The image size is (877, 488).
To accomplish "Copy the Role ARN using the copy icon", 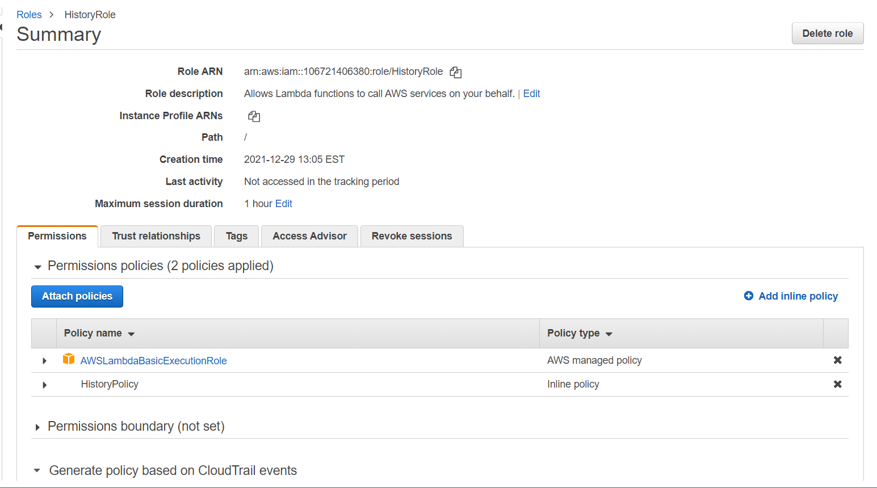I will tap(455, 71).
